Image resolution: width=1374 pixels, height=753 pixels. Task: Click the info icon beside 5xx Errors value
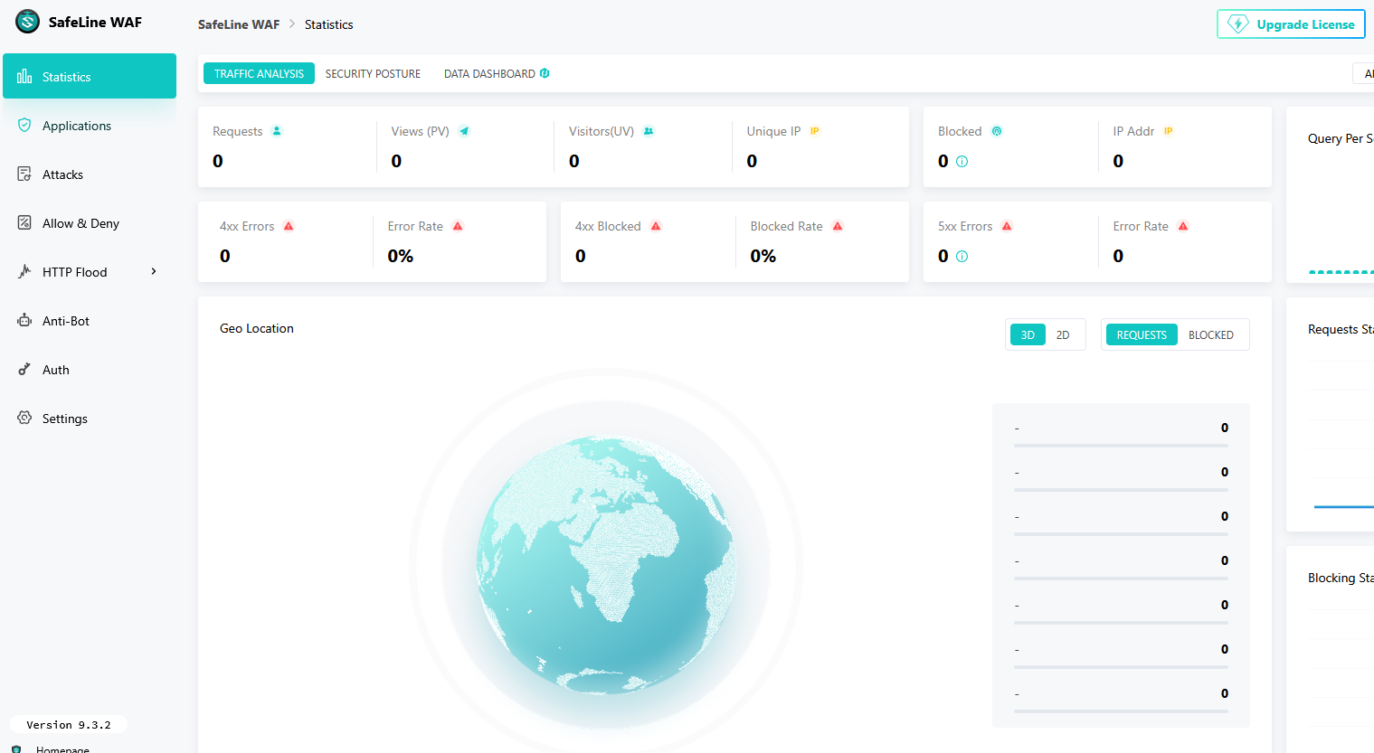(962, 257)
